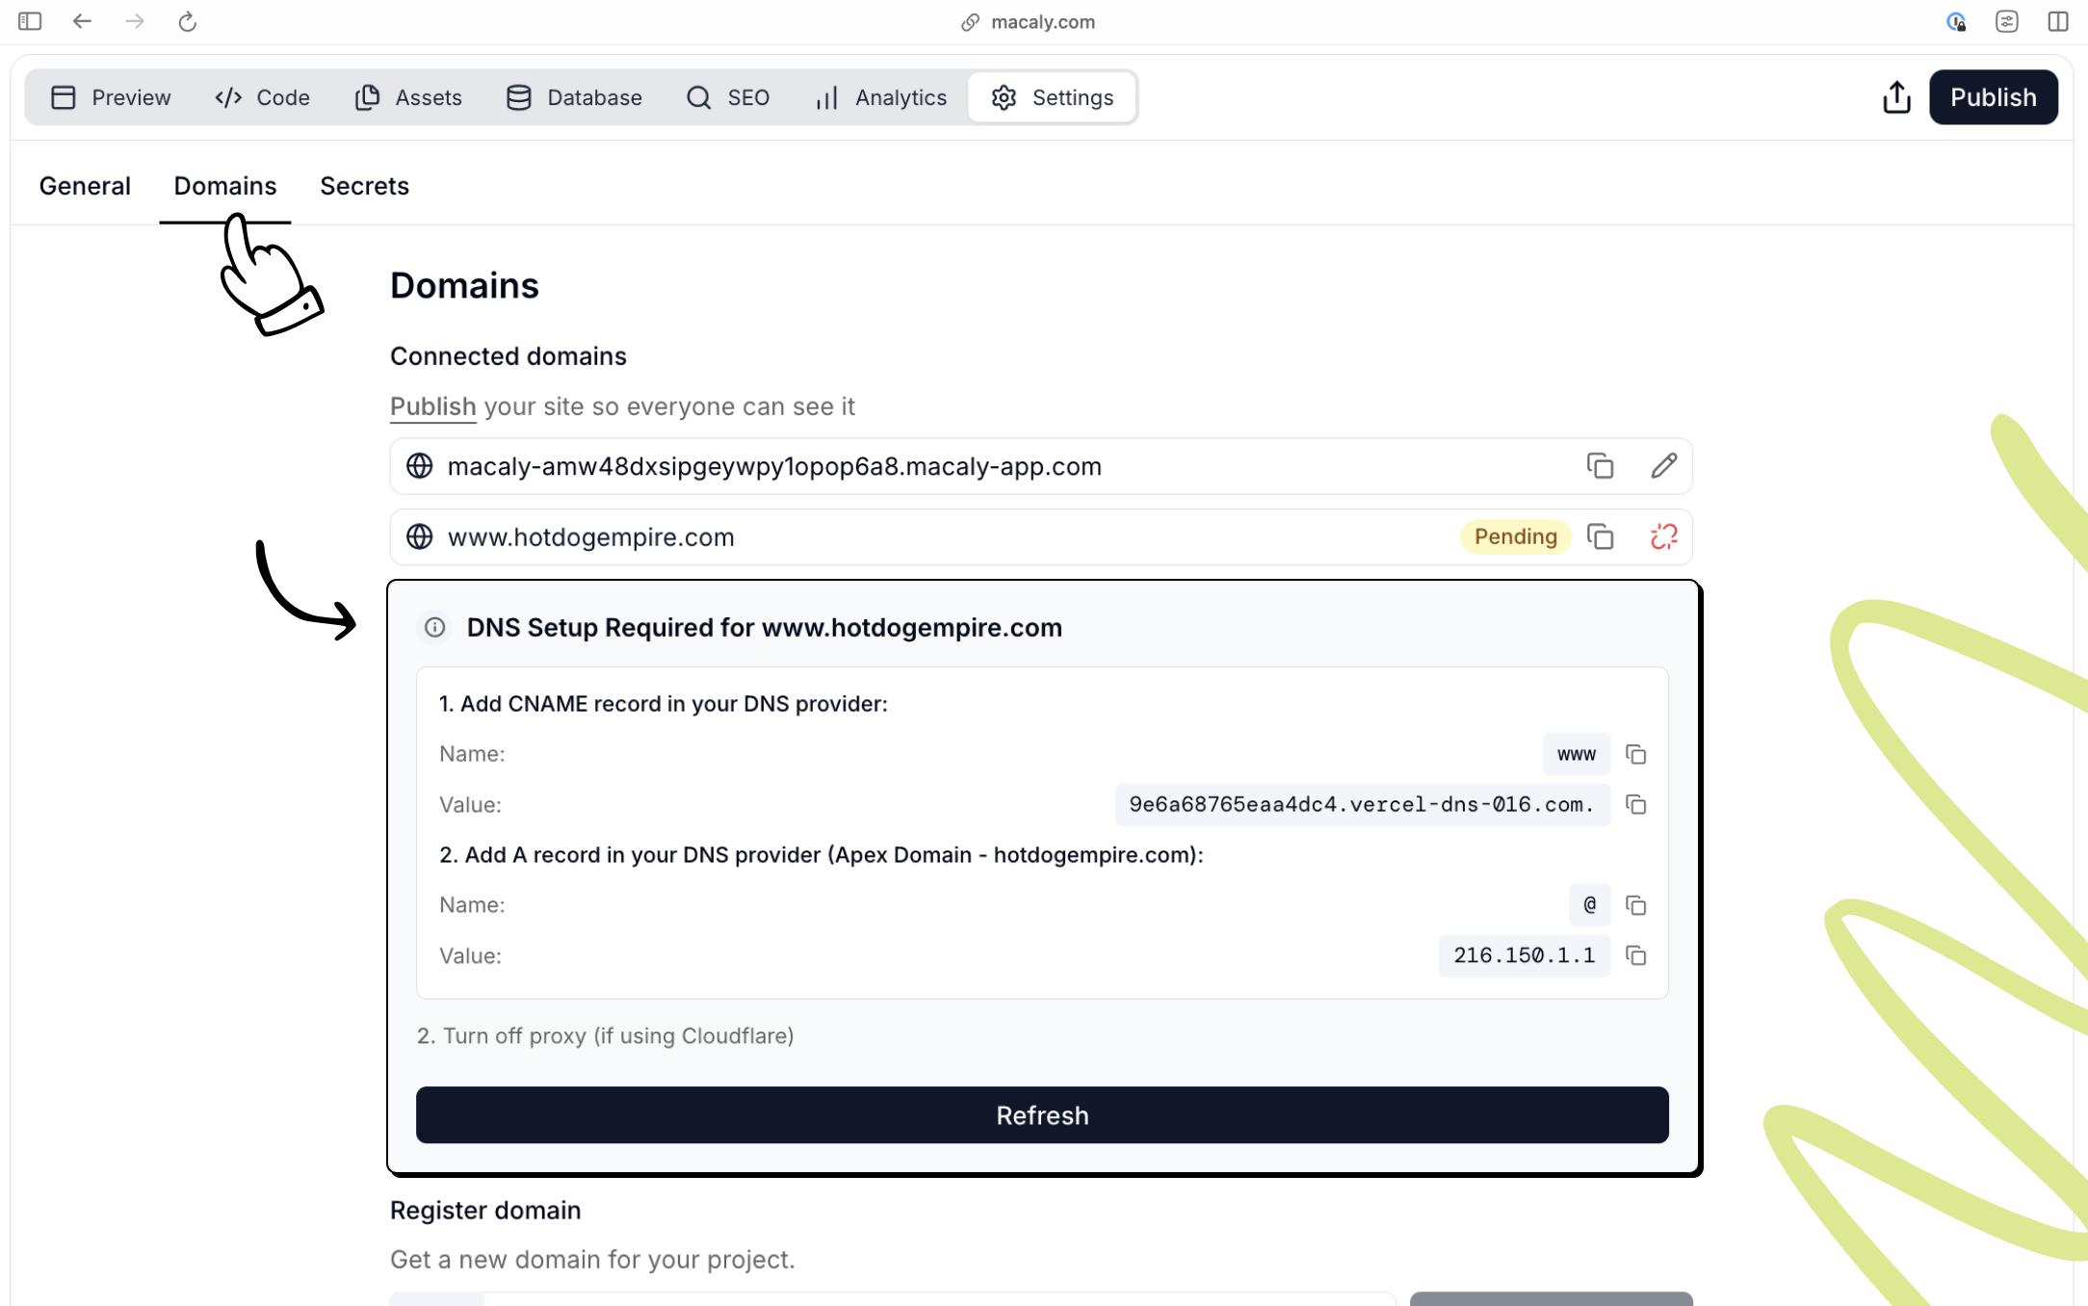Click the Publish link above connected domains
Viewport: 2088px width, 1306px height.
432,405
